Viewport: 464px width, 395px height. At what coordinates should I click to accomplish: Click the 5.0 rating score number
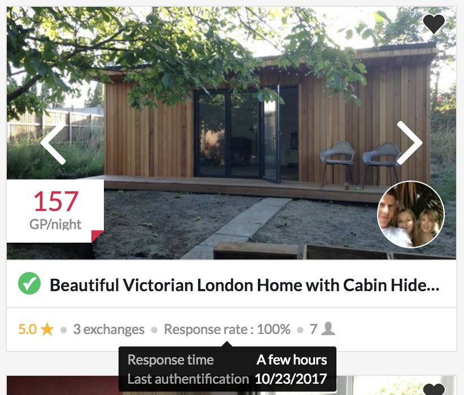tap(27, 330)
